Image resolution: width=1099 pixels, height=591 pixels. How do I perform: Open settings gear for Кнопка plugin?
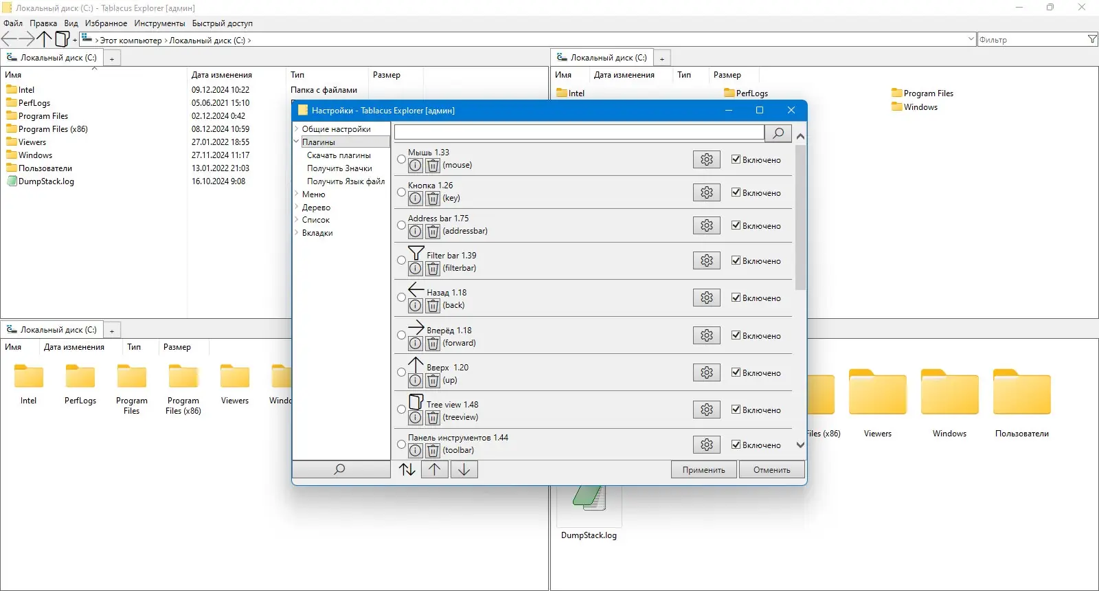pyautogui.click(x=707, y=192)
